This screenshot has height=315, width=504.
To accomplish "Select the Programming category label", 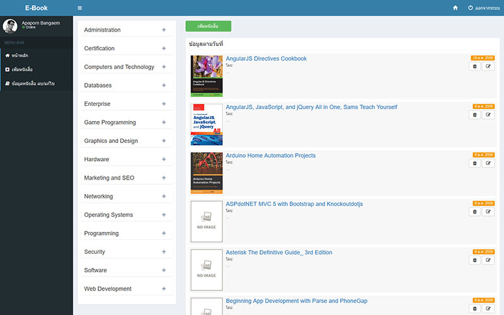I will coord(101,233).
